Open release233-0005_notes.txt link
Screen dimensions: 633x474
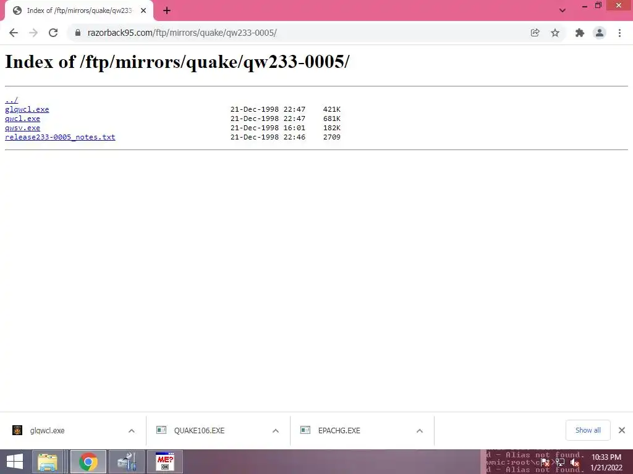(x=60, y=137)
